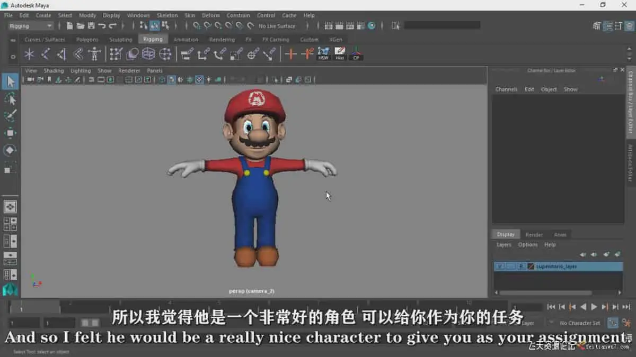The width and height of the screenshot is (636, 357).
Task: Click the CP center pivot shelf button
Action: pos(356,54)
